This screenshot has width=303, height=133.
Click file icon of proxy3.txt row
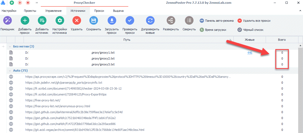pyautogui.click(x=11, y=64)
